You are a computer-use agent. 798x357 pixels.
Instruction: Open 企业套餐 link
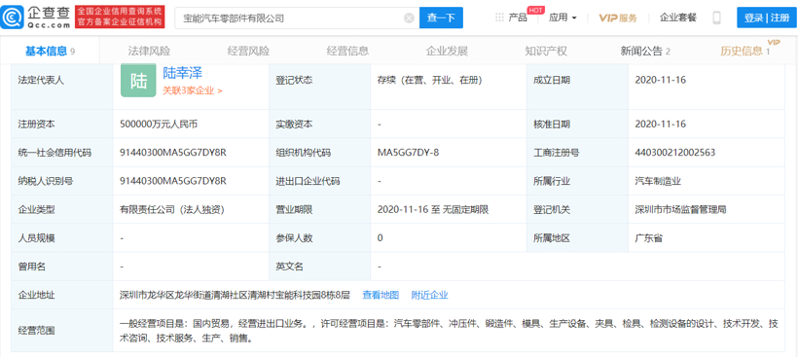[678, 18]
